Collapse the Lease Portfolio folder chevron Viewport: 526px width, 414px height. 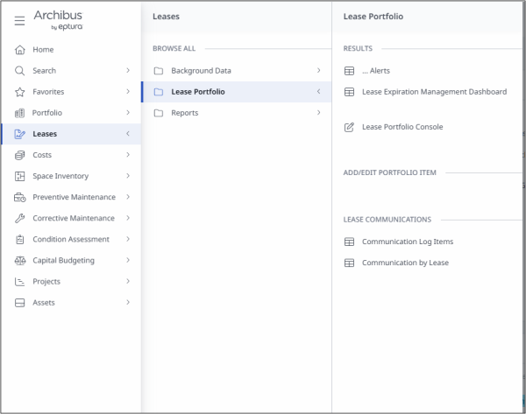coord(319,91)
